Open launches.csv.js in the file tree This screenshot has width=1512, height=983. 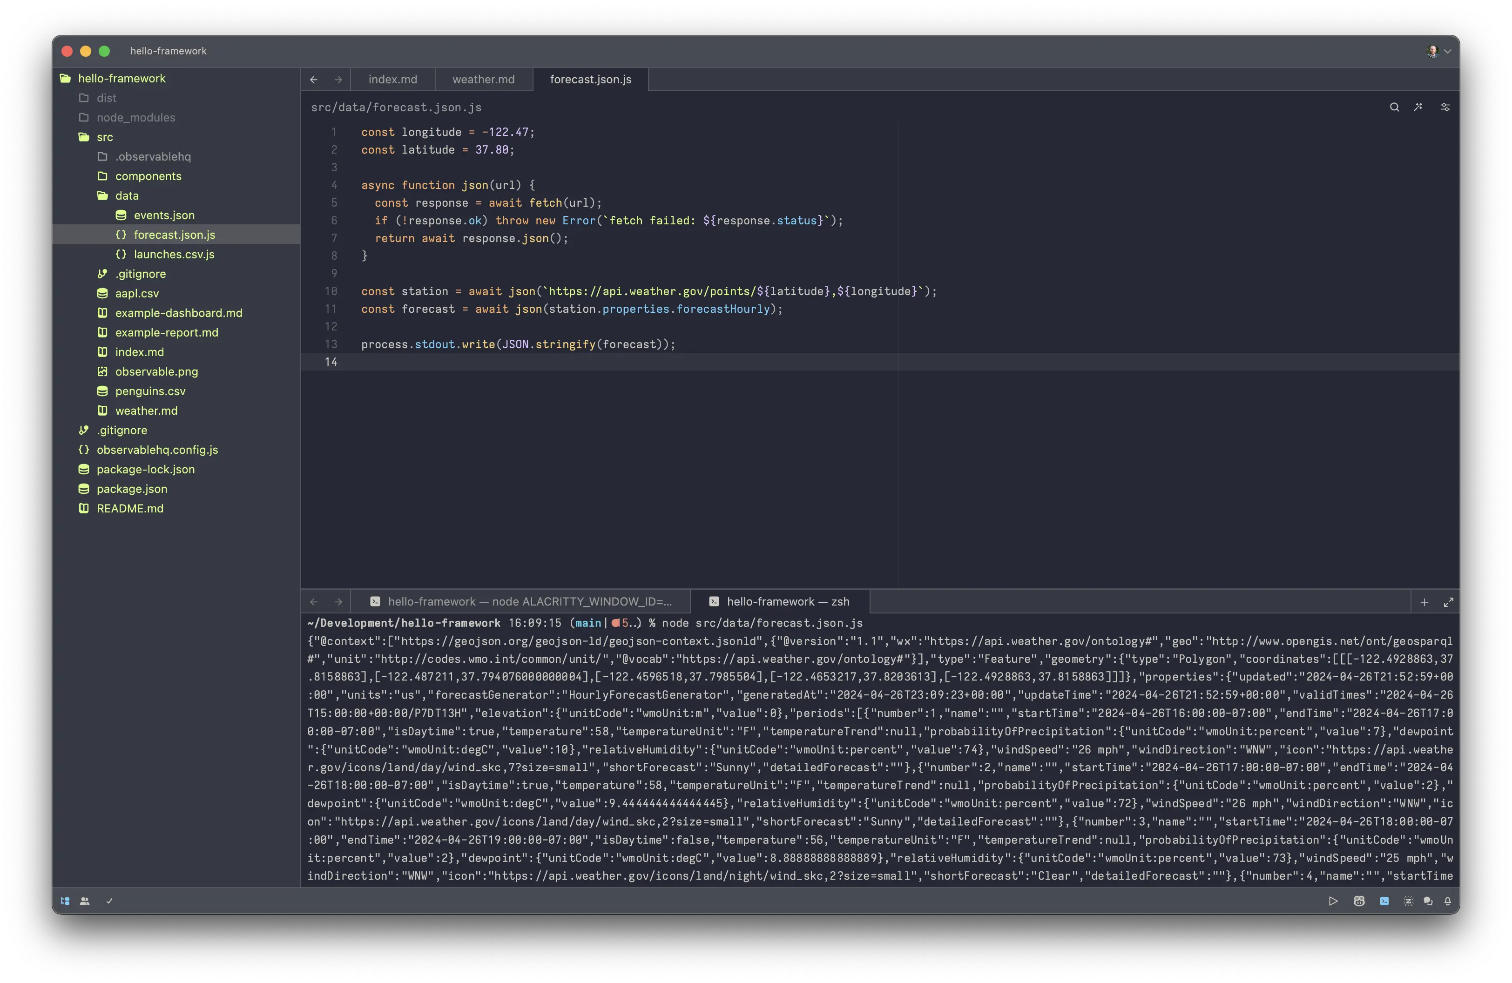pyautogui.click(x=174, y=254)
